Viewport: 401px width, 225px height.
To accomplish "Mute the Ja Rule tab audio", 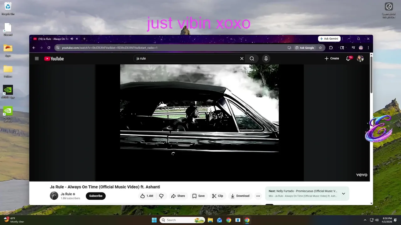I will (72, 39).
